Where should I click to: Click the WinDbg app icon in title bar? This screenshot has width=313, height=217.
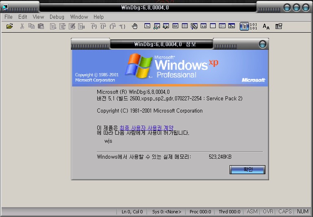(5, 8)
